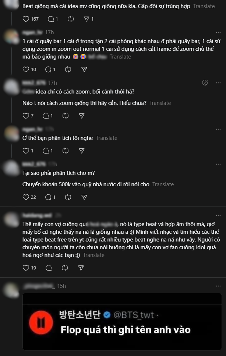226x356 pixels.
Task: Share the 'Nào t nói cách zoom' comment
Action: coord(82,116)
